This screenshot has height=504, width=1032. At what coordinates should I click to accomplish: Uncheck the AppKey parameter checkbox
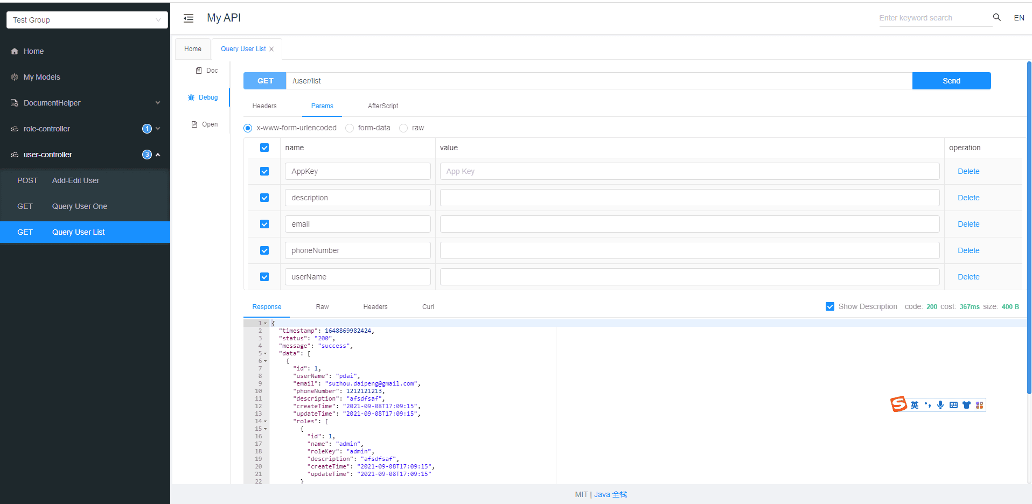(264, 171)
